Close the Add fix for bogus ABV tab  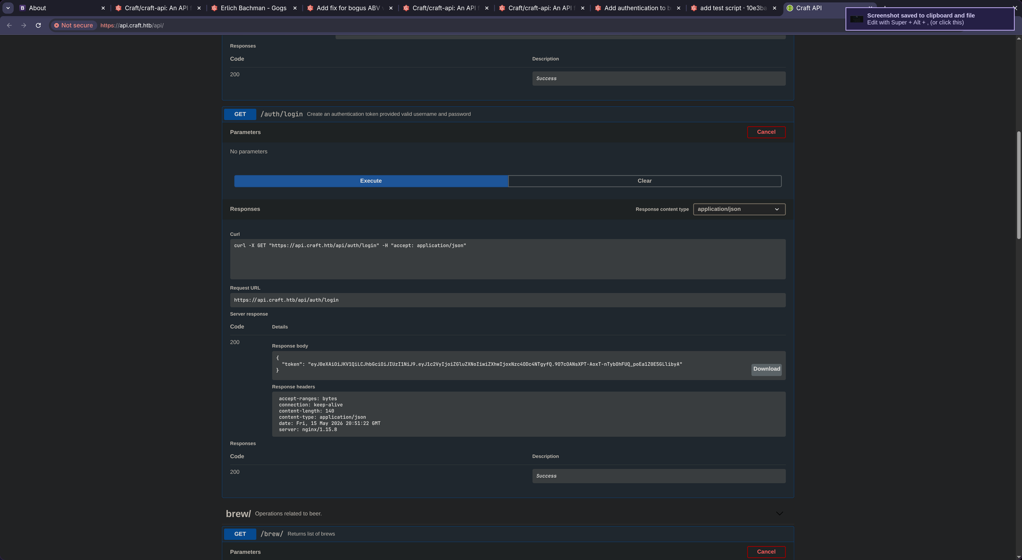tap(391, 8)
